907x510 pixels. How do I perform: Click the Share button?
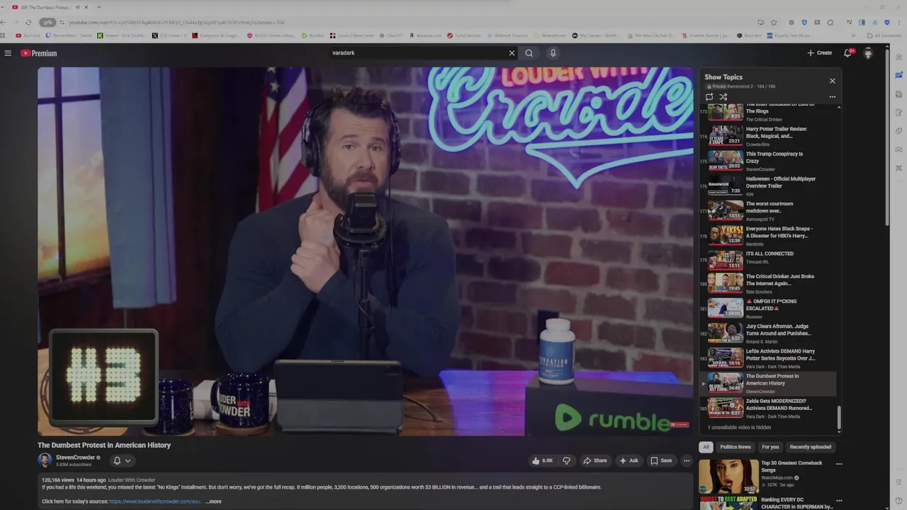595,460
